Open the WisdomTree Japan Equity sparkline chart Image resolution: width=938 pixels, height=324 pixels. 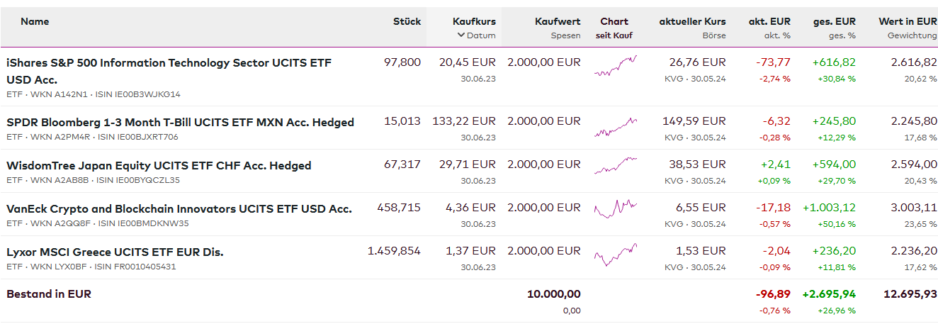[x=615, y=167]
